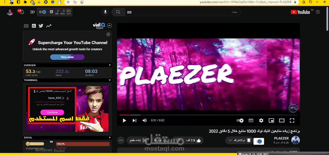
Task: Dislike the video
Action: coord(178,140)
